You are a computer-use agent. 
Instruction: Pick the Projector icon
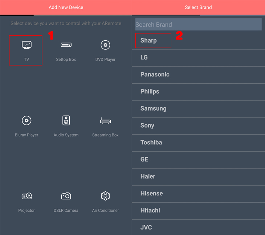pyautogui.click(x=26, y=196)
